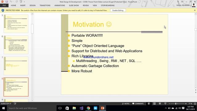Click the thumbnail pane scrollbar thumb

click(x=32, y=29)
